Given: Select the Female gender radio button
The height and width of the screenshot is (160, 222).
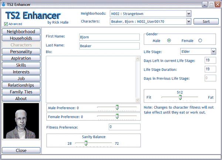Looking at the screenshot, I should (x=200, y=41).
